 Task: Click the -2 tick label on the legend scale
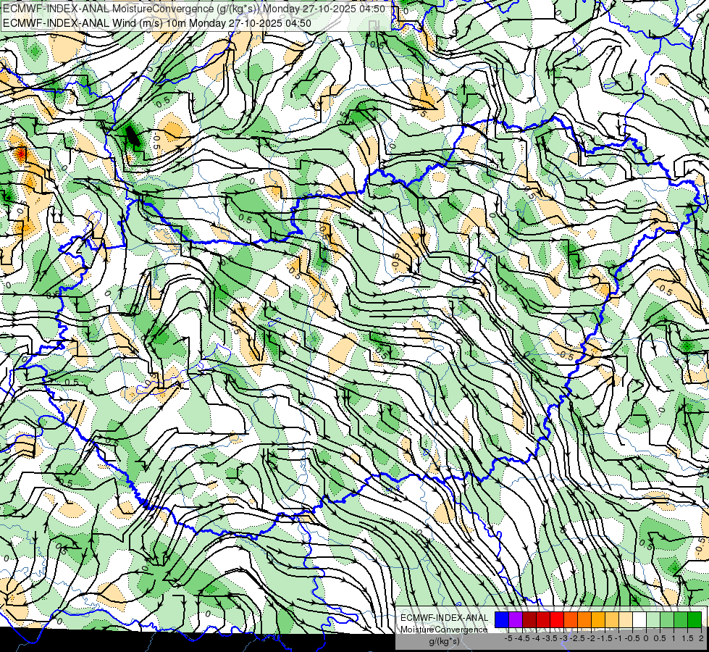click(591, 638)
